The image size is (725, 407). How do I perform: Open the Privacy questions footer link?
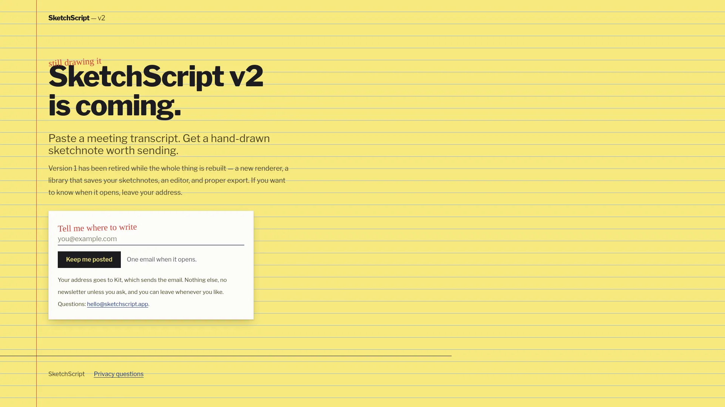(x=119, y=374)
